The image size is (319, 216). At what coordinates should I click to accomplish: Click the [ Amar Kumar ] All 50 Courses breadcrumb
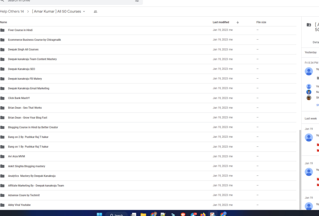[56, 11]
